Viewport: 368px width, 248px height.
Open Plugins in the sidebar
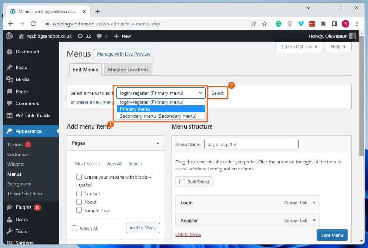click(23, 207)
